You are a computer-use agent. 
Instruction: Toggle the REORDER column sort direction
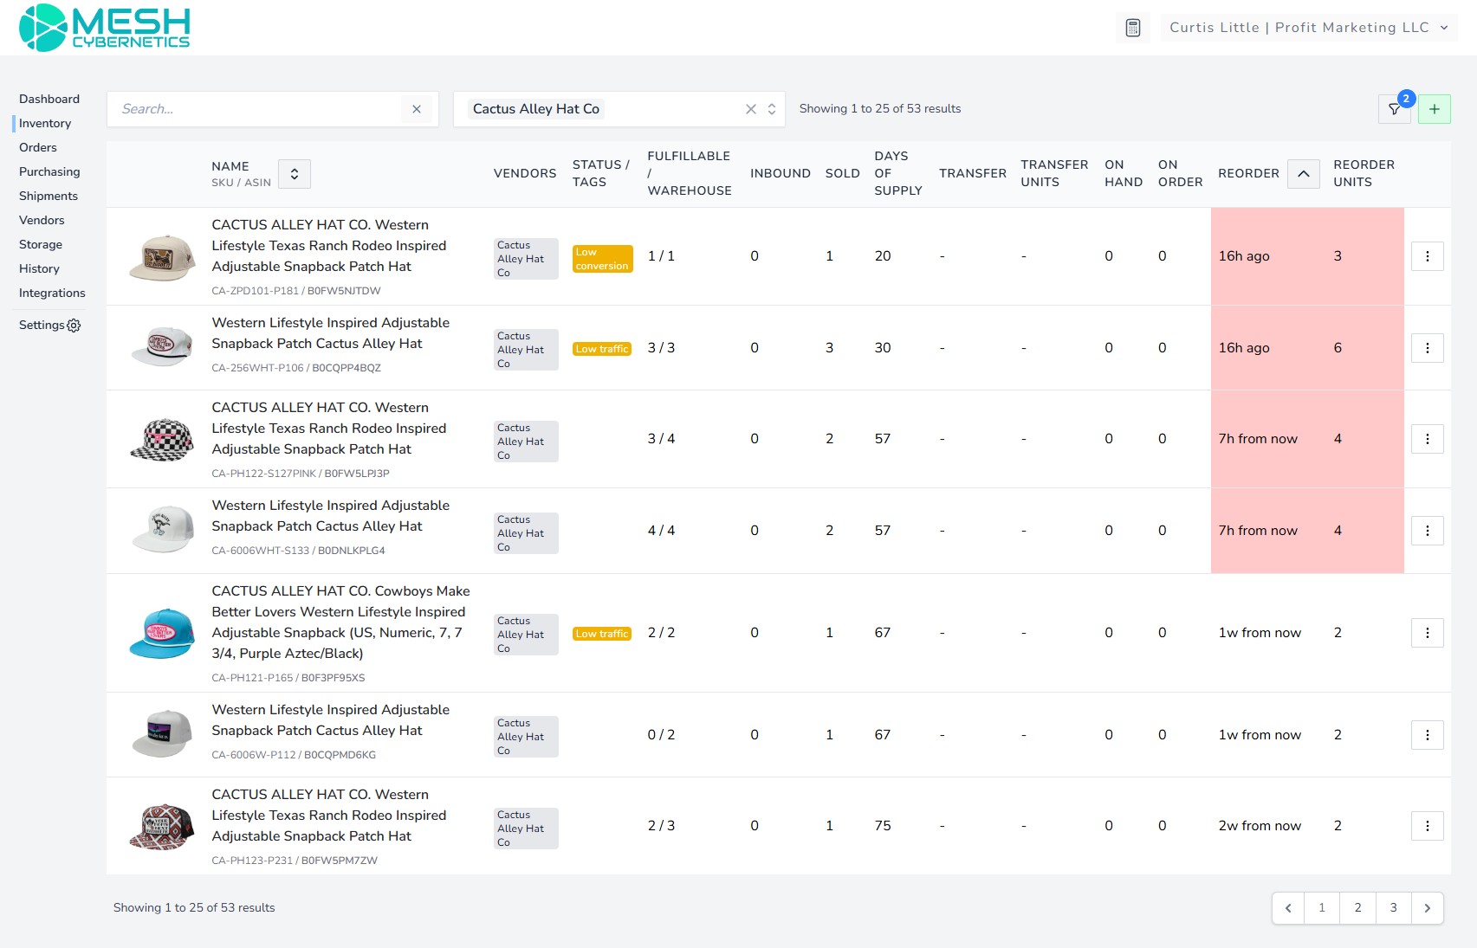click(x=1303, y=173)
